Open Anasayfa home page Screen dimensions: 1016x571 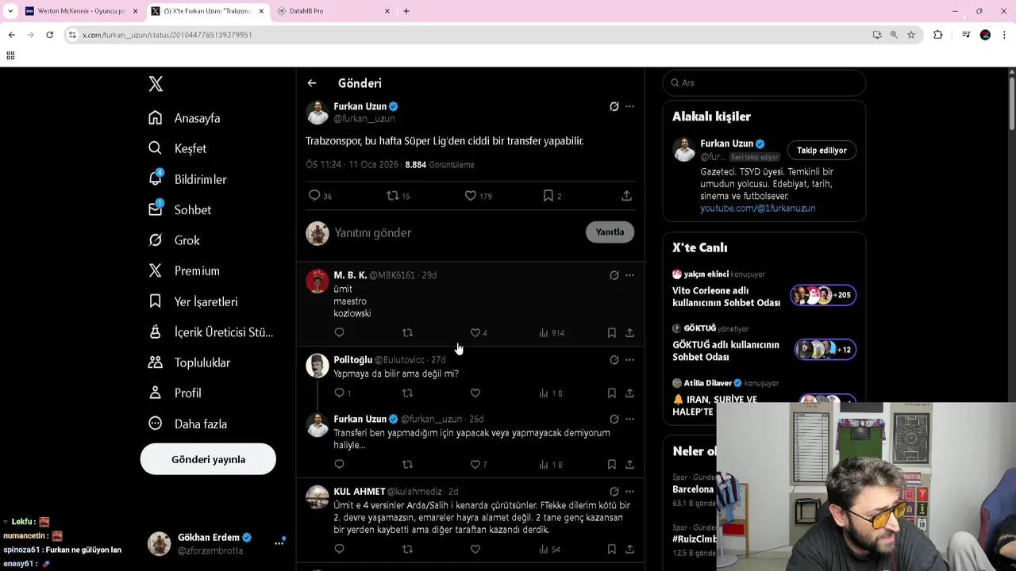pos(184,118)
